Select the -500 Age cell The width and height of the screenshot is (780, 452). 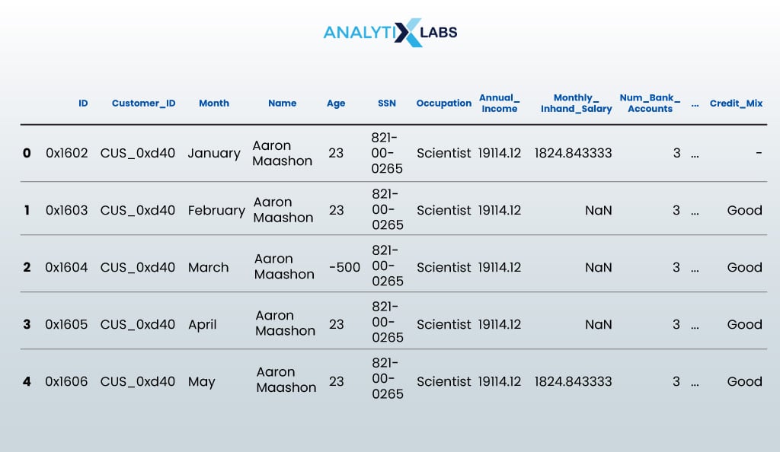pos(344,267)
